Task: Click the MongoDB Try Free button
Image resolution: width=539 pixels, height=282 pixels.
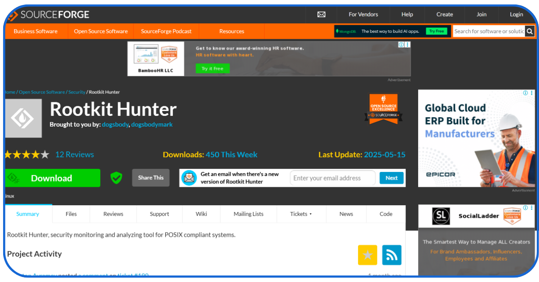Action: pyautogui.click(x=437, y=31)
